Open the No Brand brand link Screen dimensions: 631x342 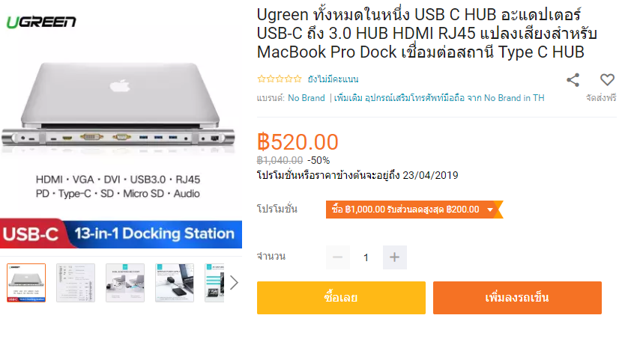tap(307, 98)
